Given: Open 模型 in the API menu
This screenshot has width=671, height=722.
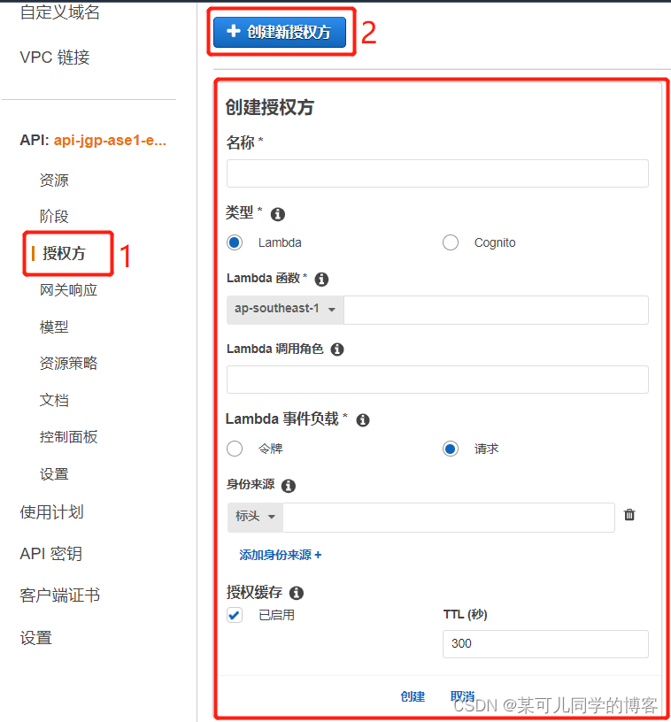Looking at the screenshot, I should click(54, 326).
